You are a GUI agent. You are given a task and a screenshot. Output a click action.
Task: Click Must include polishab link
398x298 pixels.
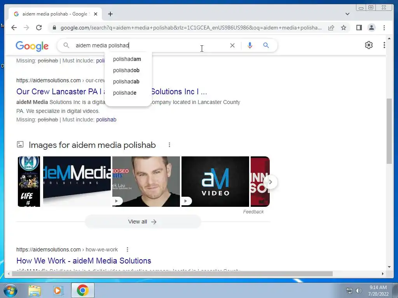[106, 120]
